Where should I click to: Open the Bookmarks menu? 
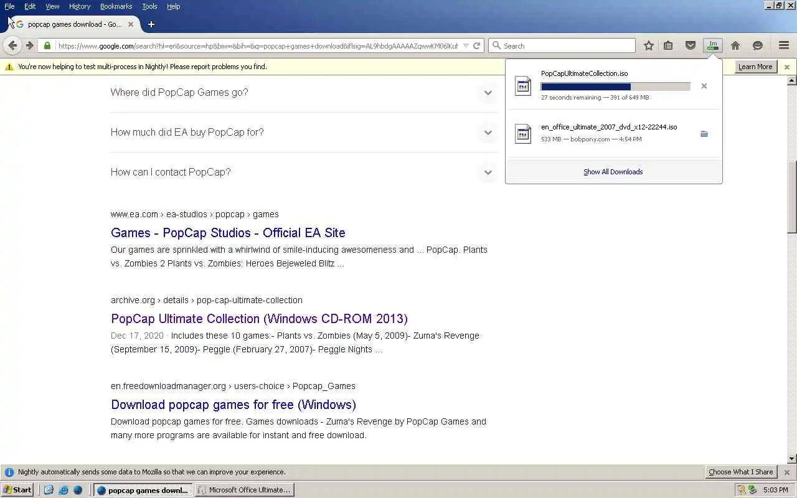[116, 6]
